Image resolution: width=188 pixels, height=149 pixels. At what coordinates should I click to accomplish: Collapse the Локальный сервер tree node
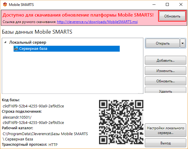point(5,42)
